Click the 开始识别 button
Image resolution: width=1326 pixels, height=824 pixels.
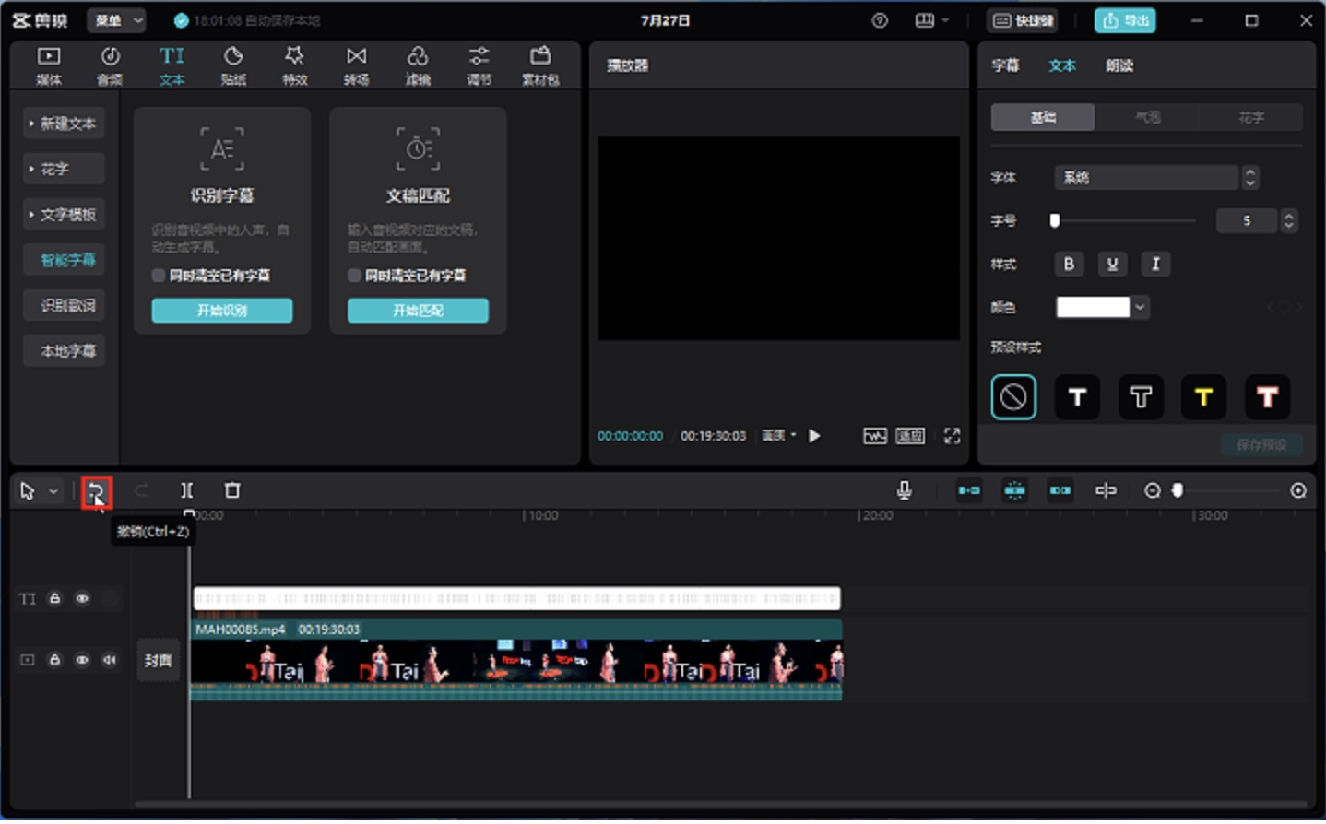pyautogui.click(x=222, y=311)
